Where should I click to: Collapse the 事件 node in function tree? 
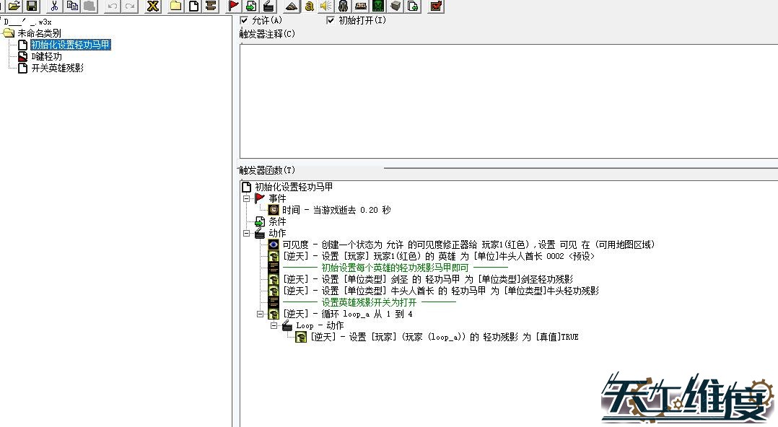(247, 198)
